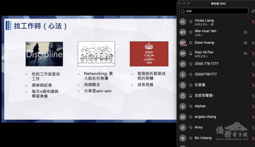Image resolution: width=255 pixels, height=147 pixels.
Task: Select participant name 沈安安營管-
Action: click(x=204, y=96)
